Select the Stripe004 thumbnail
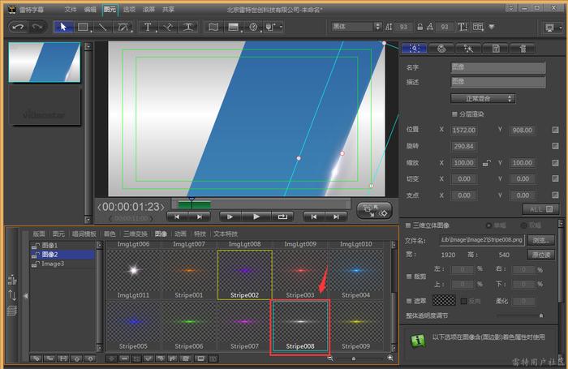568x369 pixels. click(355, 274)
